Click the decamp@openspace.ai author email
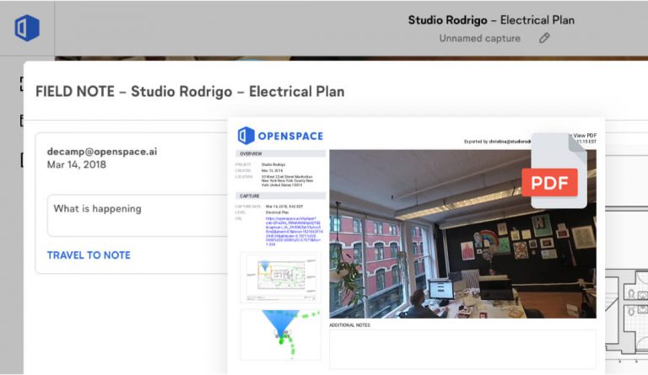The image size is (648, 375). pyautogui.click(x=102, y=152)
